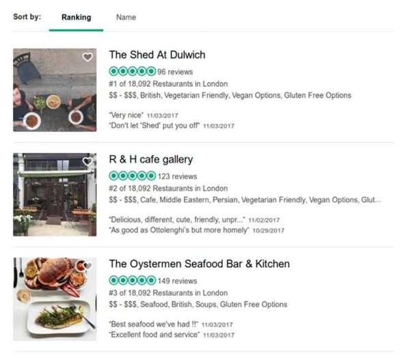The height and width of the screenshot is (358, 410).
Task: Open The Shed At Dulwich photo thumbnail
Action: (x=55, y=89)
